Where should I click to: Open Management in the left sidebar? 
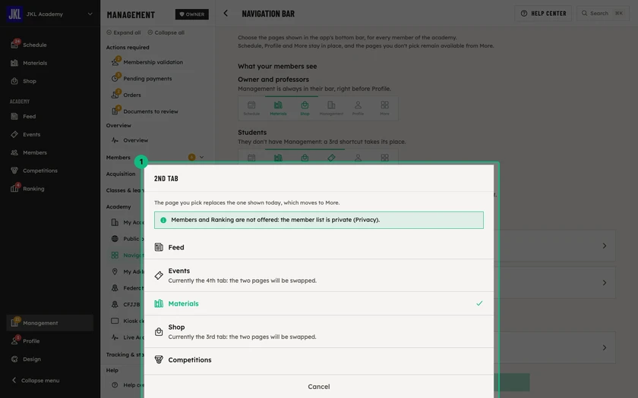(49, 323)
